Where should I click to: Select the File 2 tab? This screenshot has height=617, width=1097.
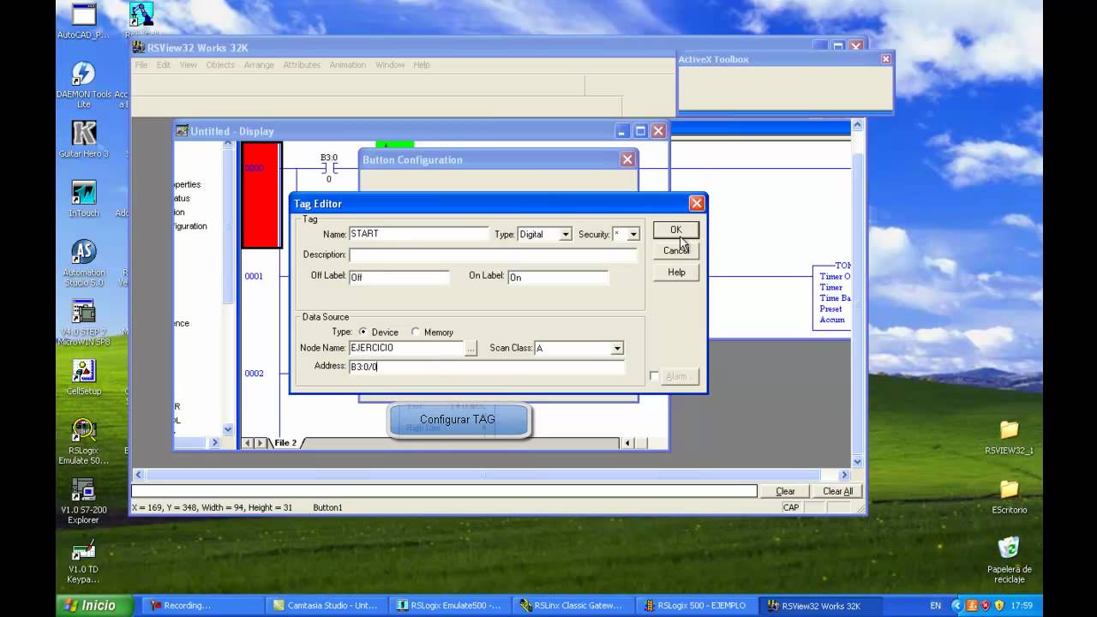pyautogui.click(x=285, y=443)
